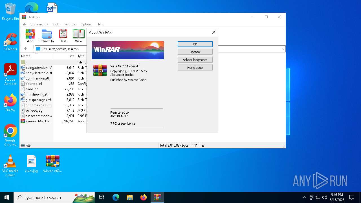Click the View toolbar icon
The image size is (361, 203).
coord(78,36)
